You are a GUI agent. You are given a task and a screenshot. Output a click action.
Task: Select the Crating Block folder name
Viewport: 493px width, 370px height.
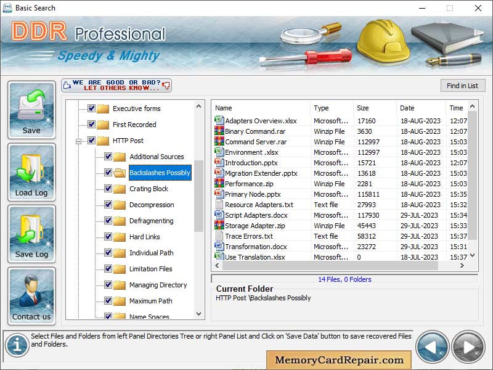tap(149, 189)
